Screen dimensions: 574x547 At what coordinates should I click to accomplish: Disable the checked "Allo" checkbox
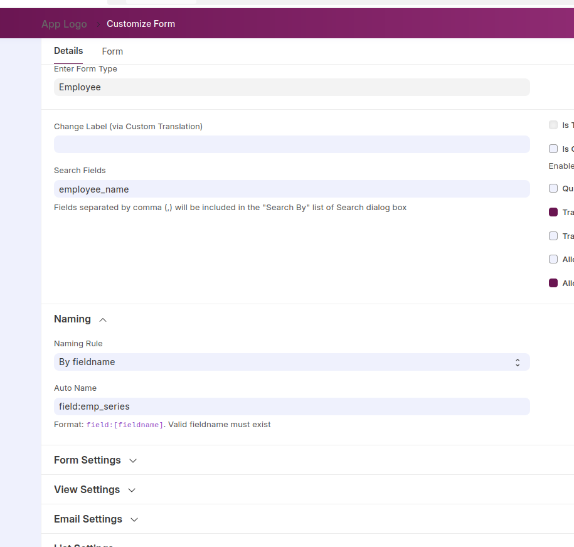point(553,283)
